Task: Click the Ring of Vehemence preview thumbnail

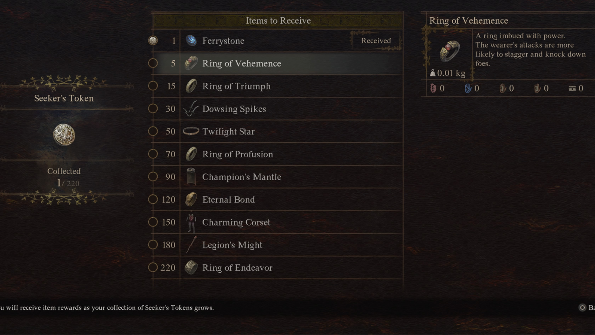Action: click(450, 51)
